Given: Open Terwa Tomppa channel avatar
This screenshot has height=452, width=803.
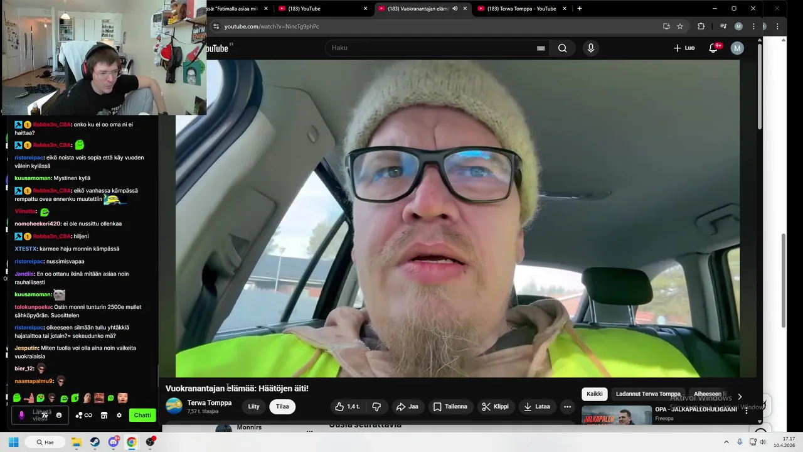Looking at the screenshot, I should coord(174,406).
